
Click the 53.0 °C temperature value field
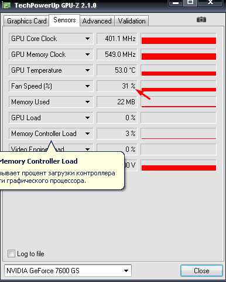tap(117, 70)
